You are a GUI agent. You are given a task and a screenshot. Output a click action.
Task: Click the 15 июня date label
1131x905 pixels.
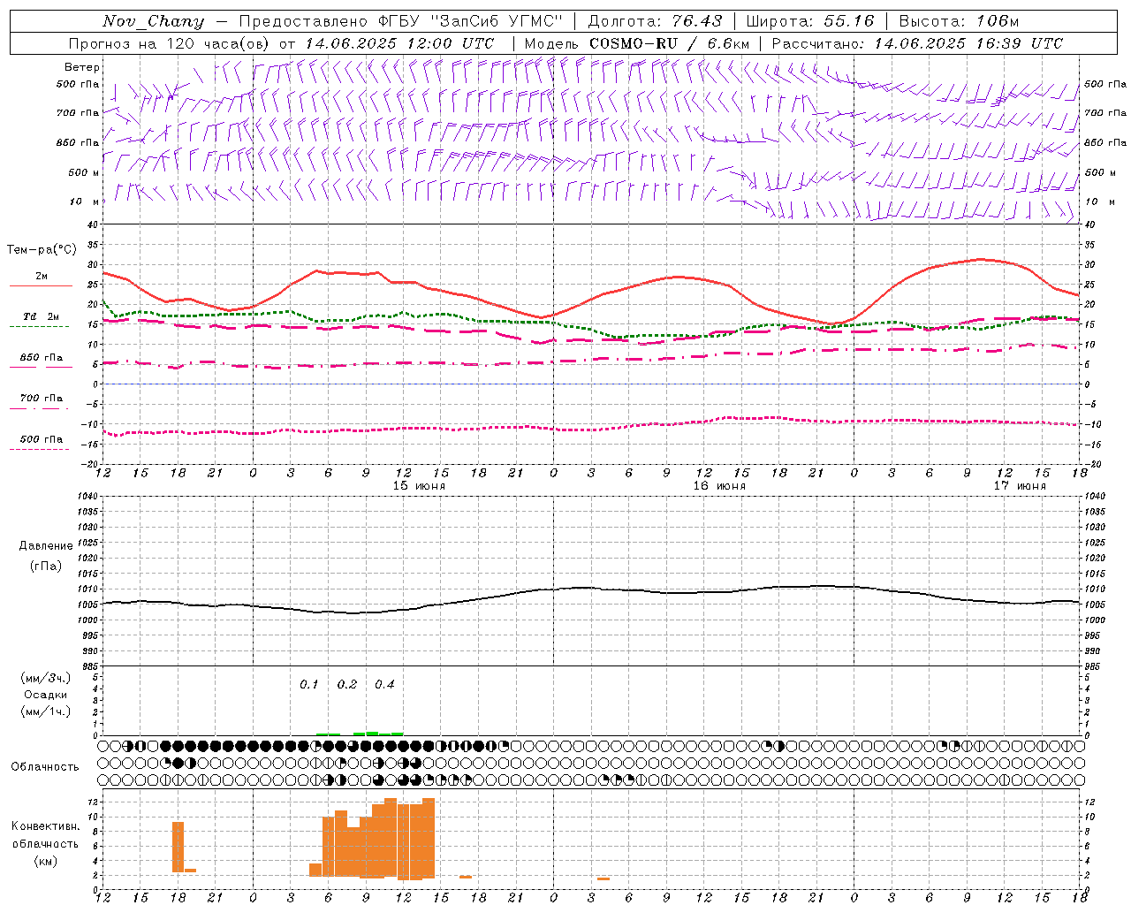(419, 486)
